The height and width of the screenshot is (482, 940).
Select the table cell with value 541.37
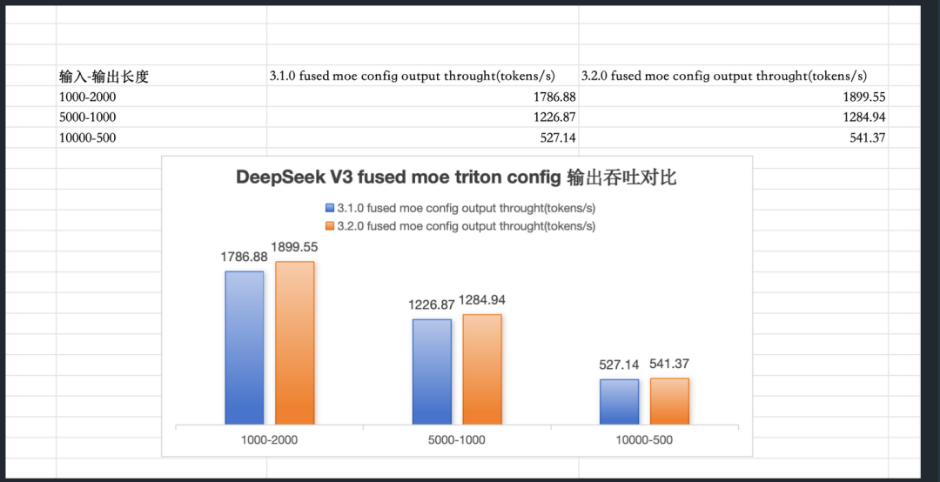(x=733, y=137)
